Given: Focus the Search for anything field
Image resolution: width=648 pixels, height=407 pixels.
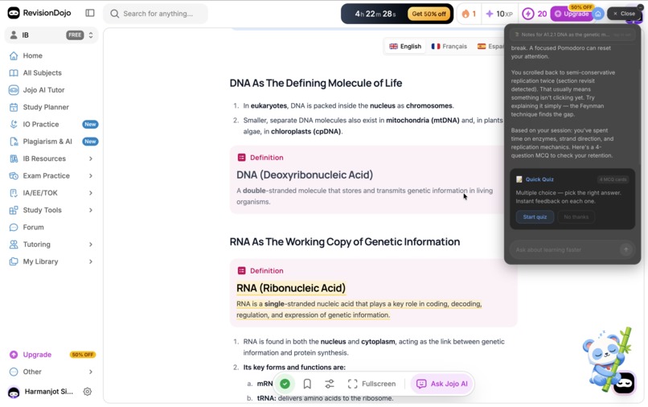Looking at the screenshot, I should tap(155, 14).
